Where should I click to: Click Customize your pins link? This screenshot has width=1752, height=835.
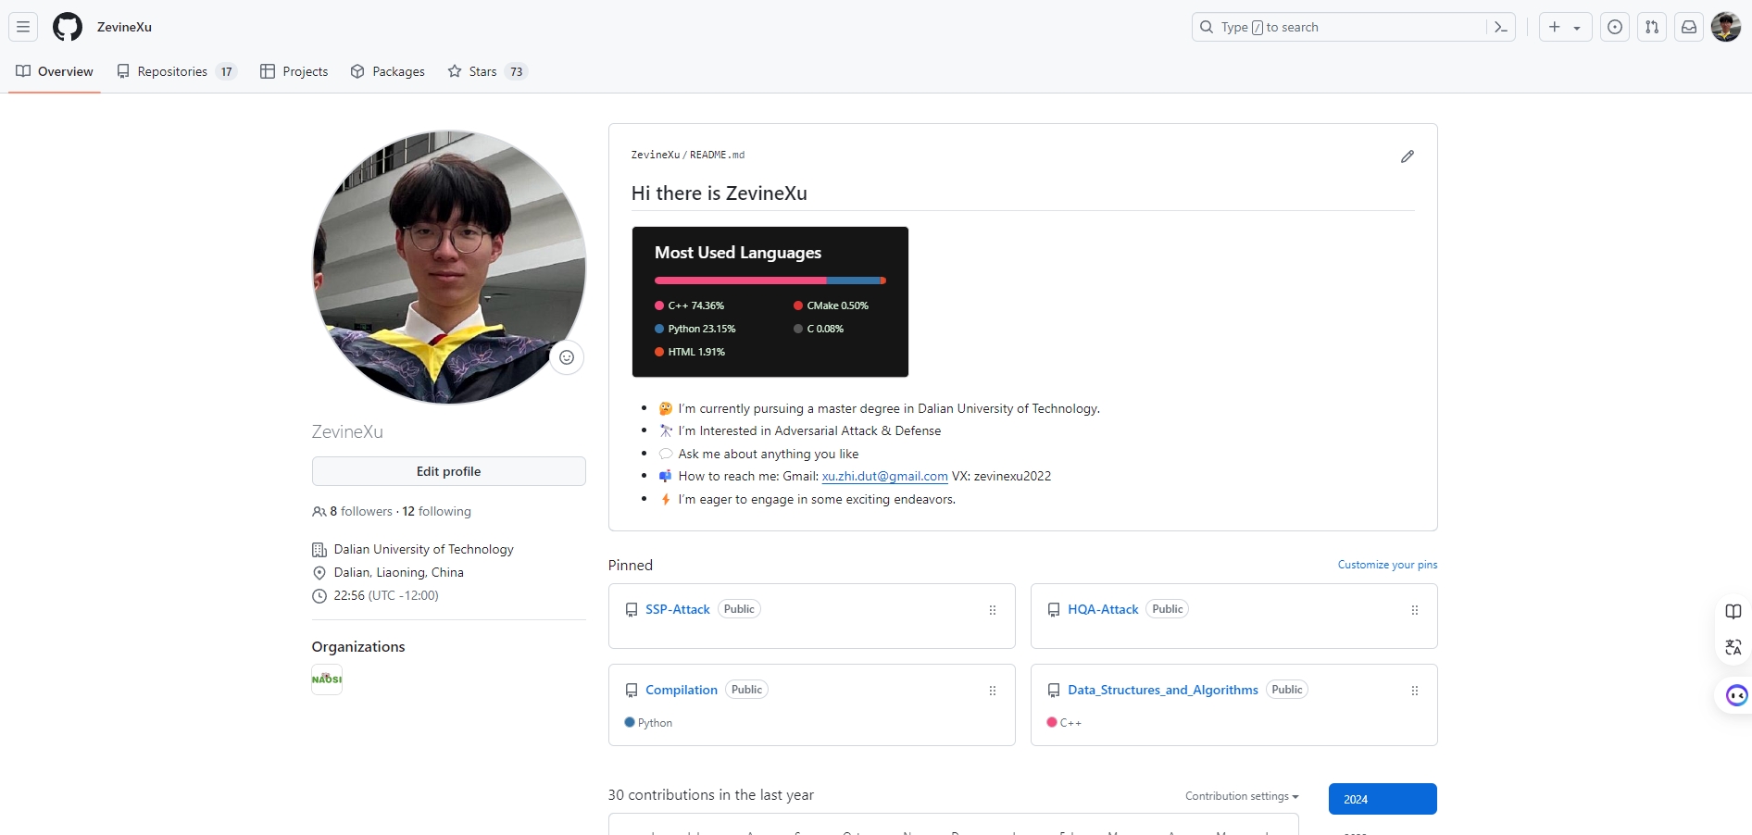[x=1387, y=565]
